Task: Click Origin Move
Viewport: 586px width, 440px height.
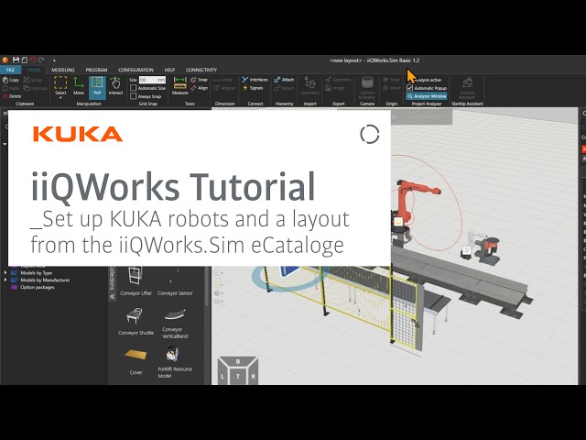Action: coord(391,88)
